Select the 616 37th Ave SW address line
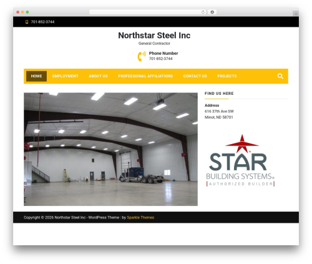 pos(219,111)
